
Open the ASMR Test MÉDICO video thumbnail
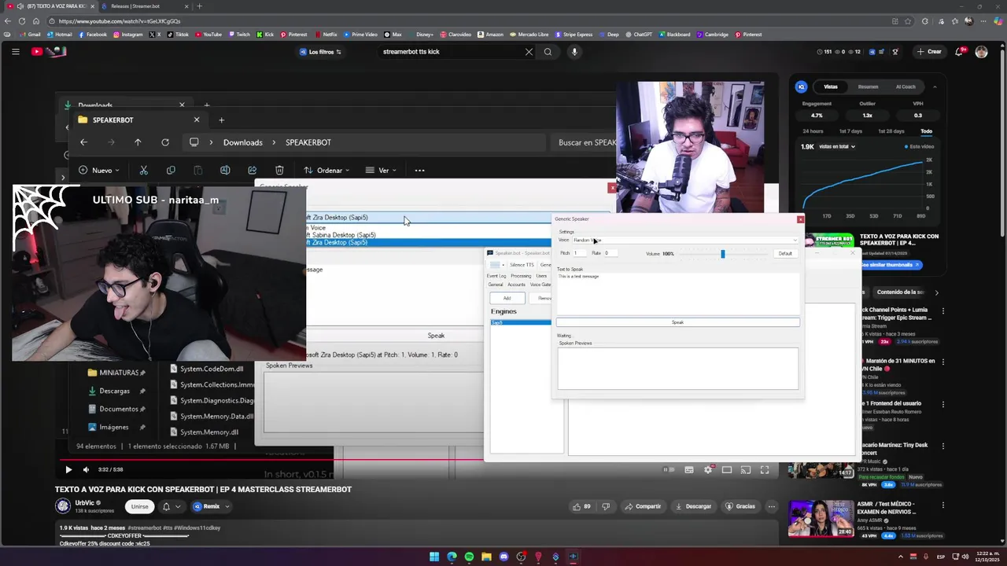(x=821, y=519)
